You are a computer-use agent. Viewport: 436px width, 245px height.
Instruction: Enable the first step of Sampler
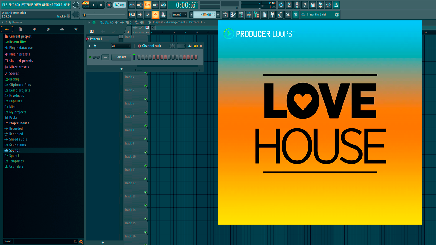coord(139,57)
